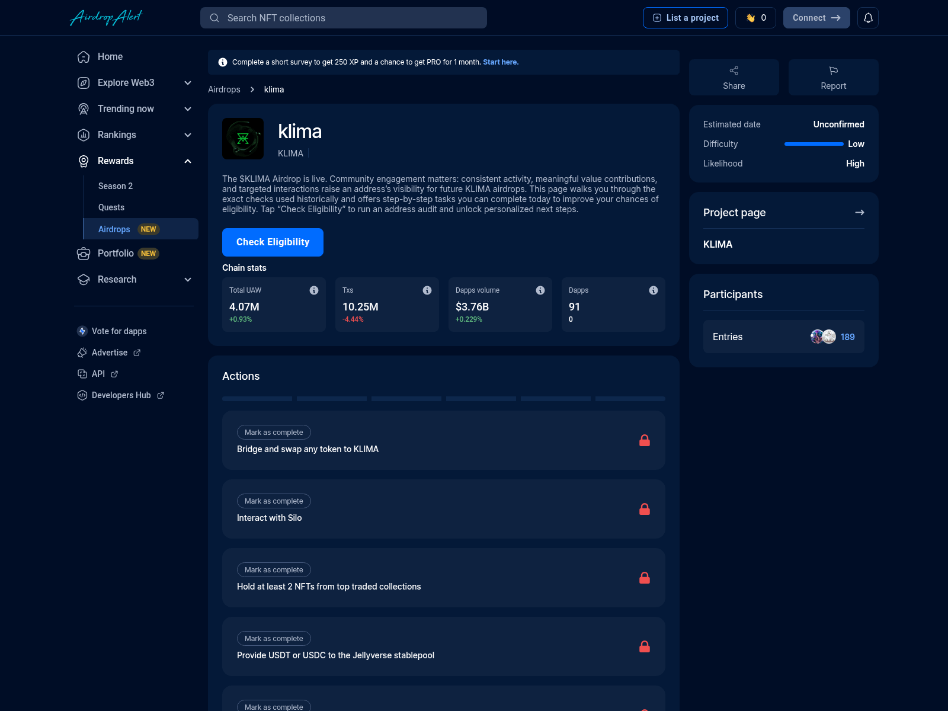The height and width of the screenshot is (711, 948).
Task: Click lock icon for Interact with Silo
Action: pyautogui.click(x=645, y=509)
